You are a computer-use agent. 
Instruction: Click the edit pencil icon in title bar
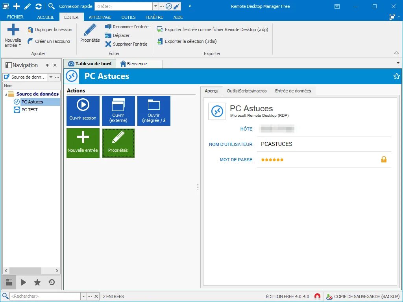27,6
